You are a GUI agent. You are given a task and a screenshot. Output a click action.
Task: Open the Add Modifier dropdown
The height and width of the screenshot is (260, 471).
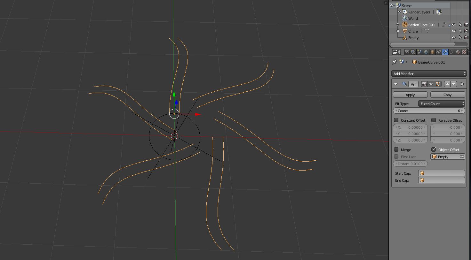click(x=429, y=73)
